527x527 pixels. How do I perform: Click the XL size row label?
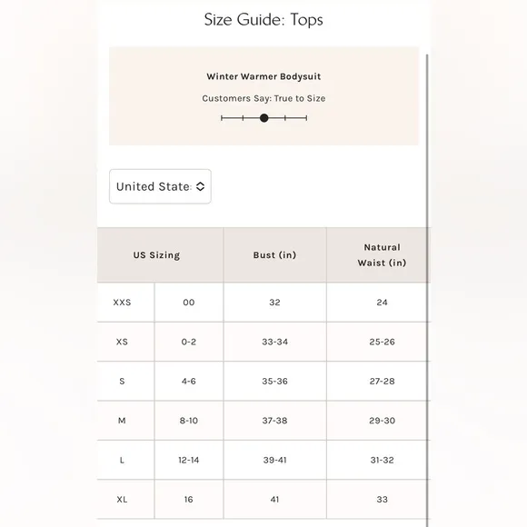tap(122, 500)
